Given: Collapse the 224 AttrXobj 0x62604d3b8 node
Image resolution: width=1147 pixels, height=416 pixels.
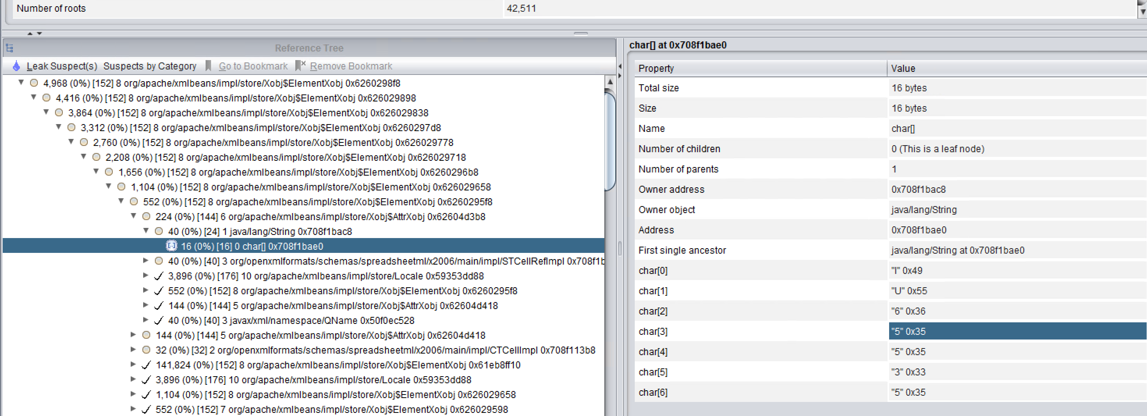Looking at the screenshot, I should pos(133,216).
